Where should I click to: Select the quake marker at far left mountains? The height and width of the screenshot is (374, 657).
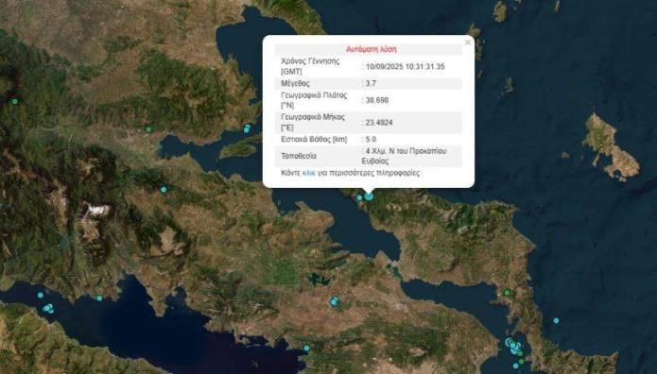coord(15,101)
